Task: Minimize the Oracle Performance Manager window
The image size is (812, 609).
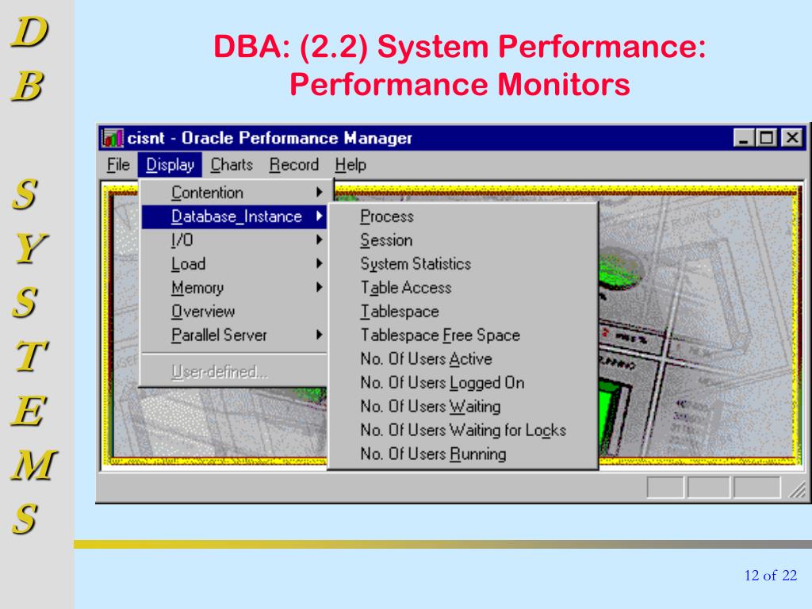Action: click(x=744, y=138)
